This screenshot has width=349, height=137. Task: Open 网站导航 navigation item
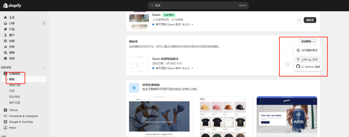15,97
